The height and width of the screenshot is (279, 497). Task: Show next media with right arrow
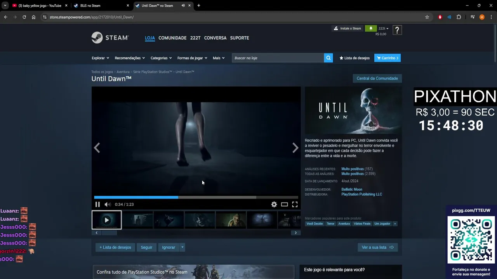(x=295, y=148)
